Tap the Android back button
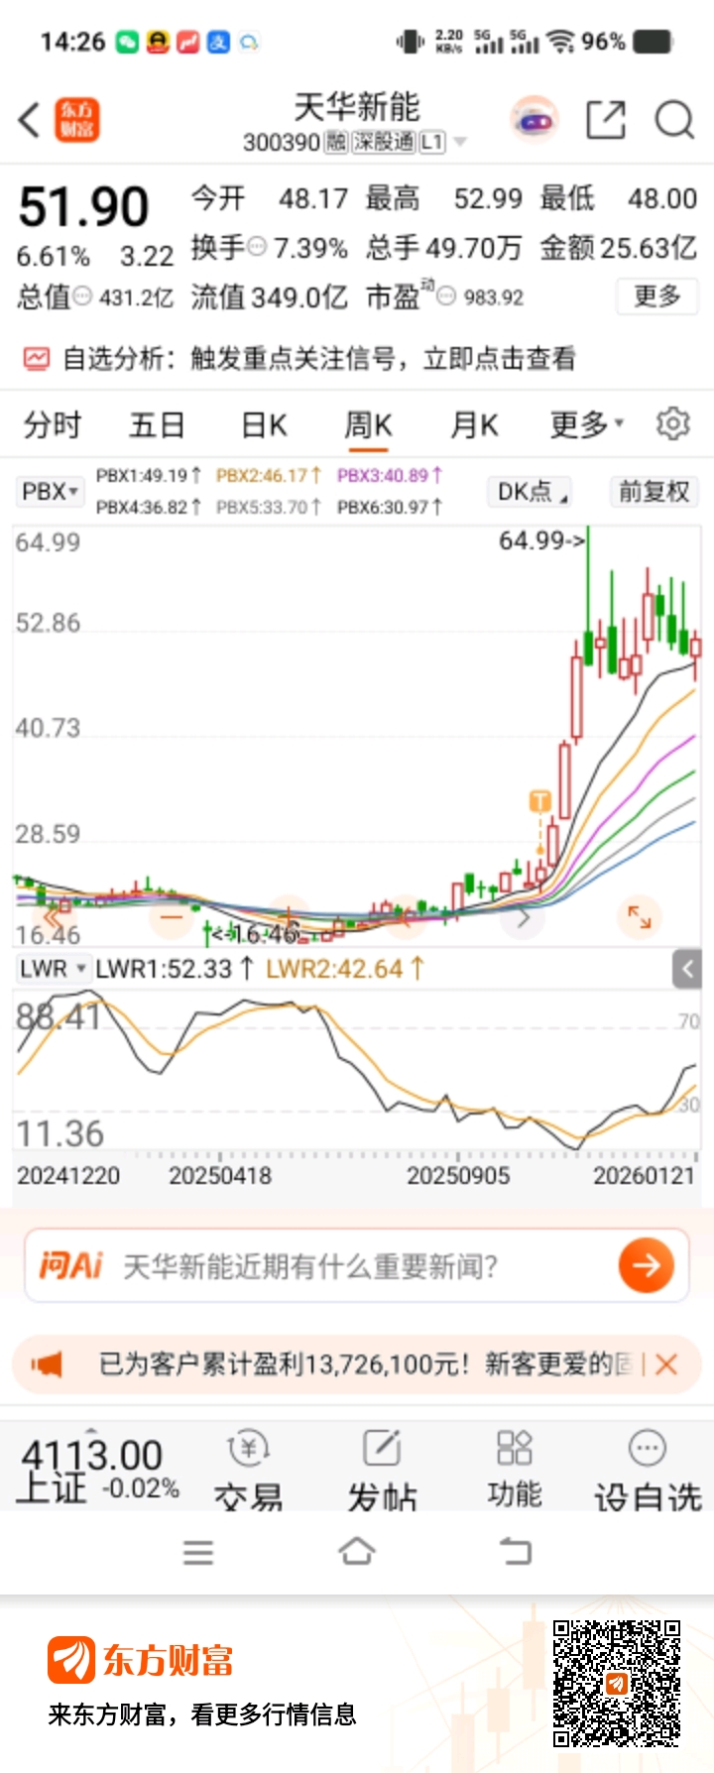Image resolution: width=714 pixels, height=1773 pixels. click(516, 1551)
